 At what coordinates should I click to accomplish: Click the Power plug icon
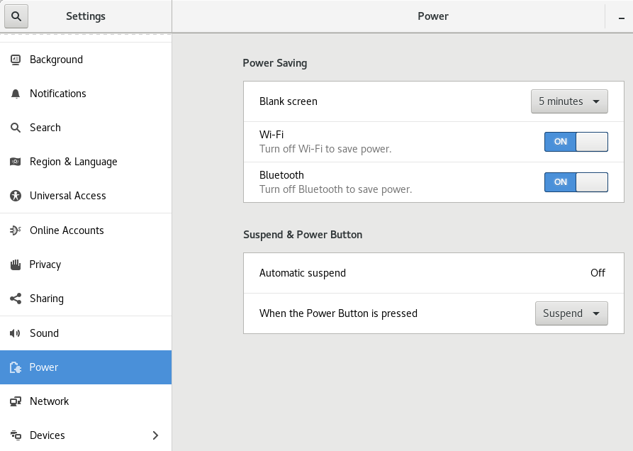coord(16,367)
